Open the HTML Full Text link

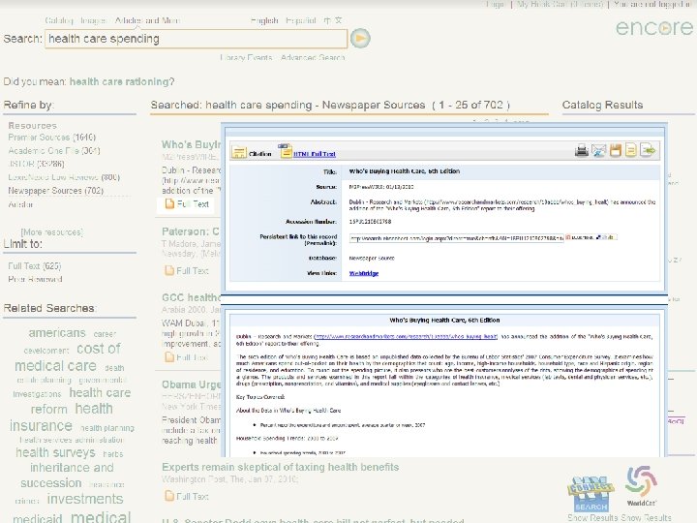[315, 154]
